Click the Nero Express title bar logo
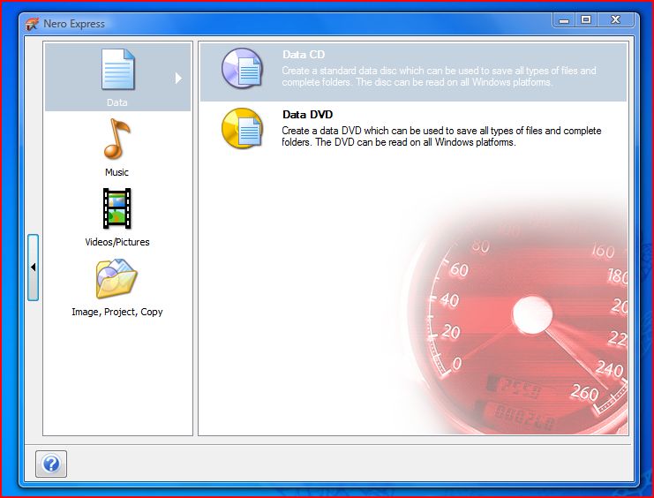Viewport: 654px width, 498px height. click(32, 24)
